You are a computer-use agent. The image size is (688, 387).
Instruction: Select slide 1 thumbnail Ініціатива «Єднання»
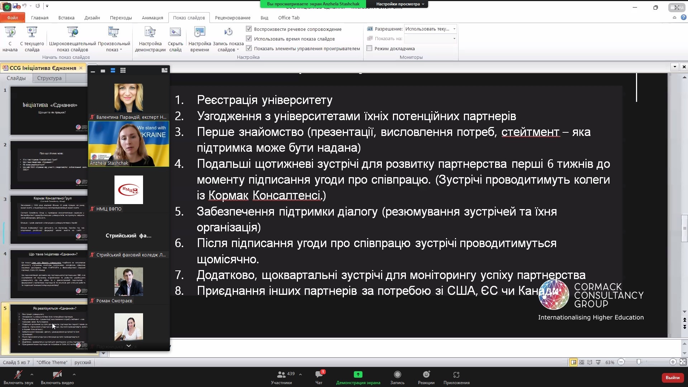pos(49,110)
